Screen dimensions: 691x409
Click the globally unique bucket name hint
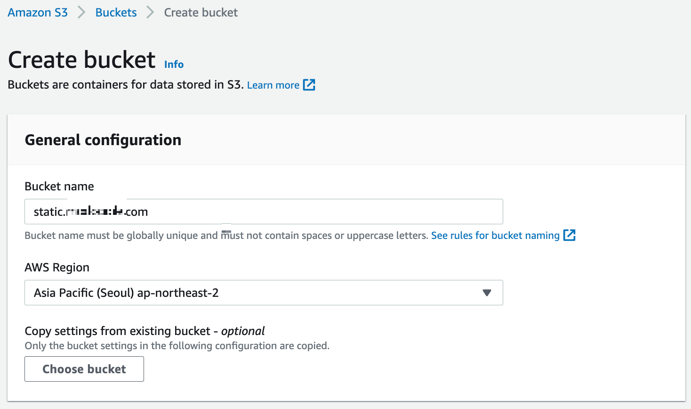(x=226, y=236)
